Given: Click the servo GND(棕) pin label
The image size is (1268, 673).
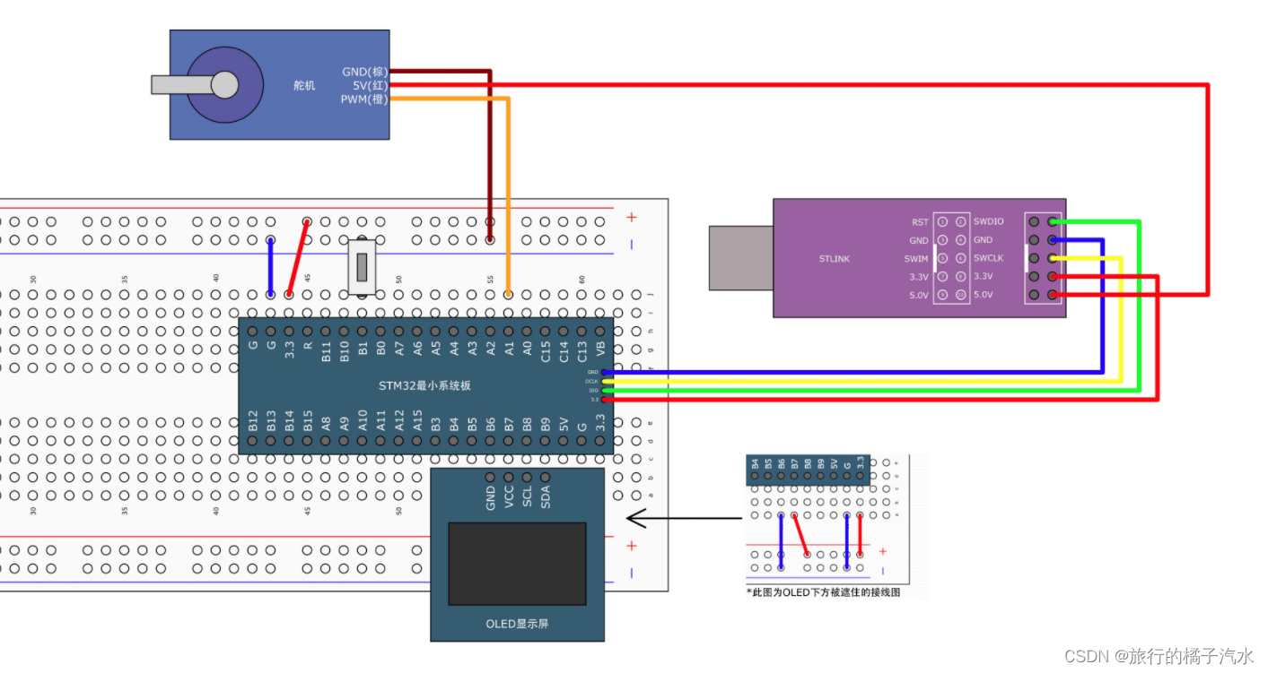Looking at the screenshot, I should tap(364, 72).
